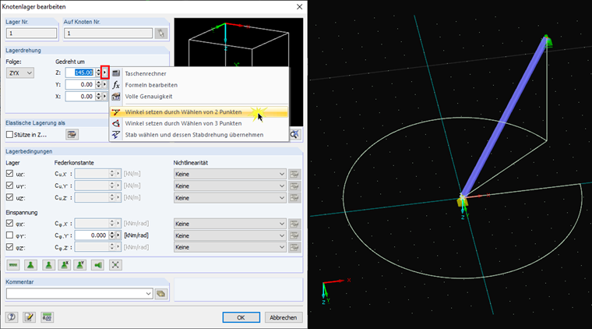Click the edit nonlinearity icon for φZ'
The height and width of the screenshot is (329, 592).
tap(294, 247)
